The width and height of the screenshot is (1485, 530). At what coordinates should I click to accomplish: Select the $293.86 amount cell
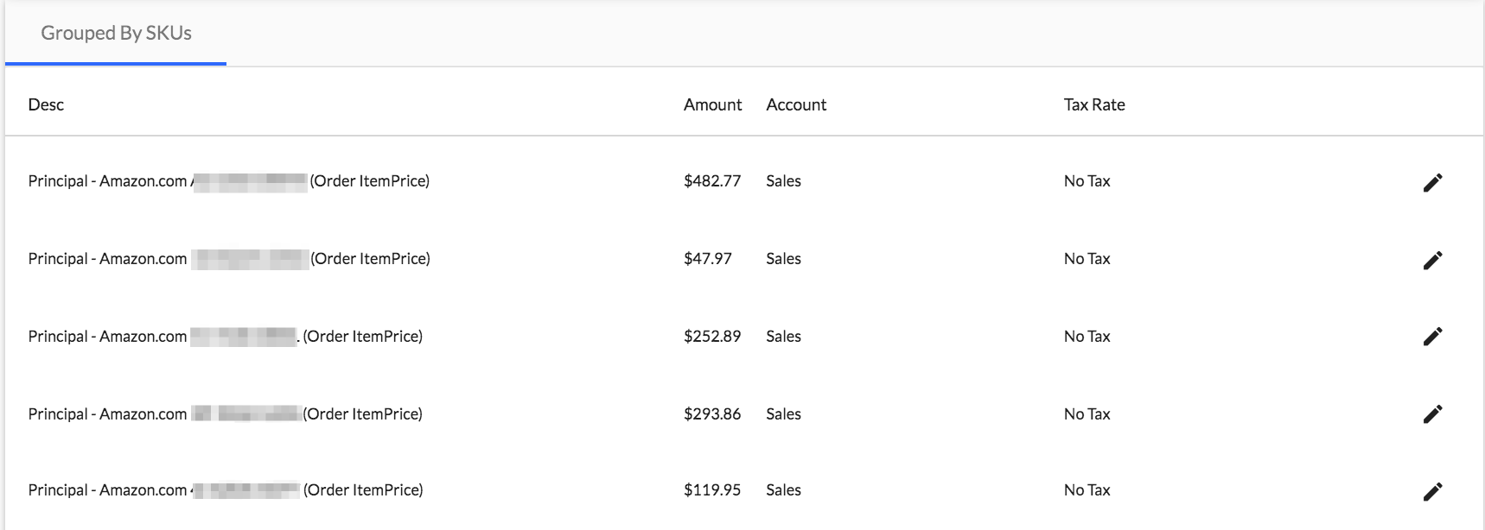point(712,414)
